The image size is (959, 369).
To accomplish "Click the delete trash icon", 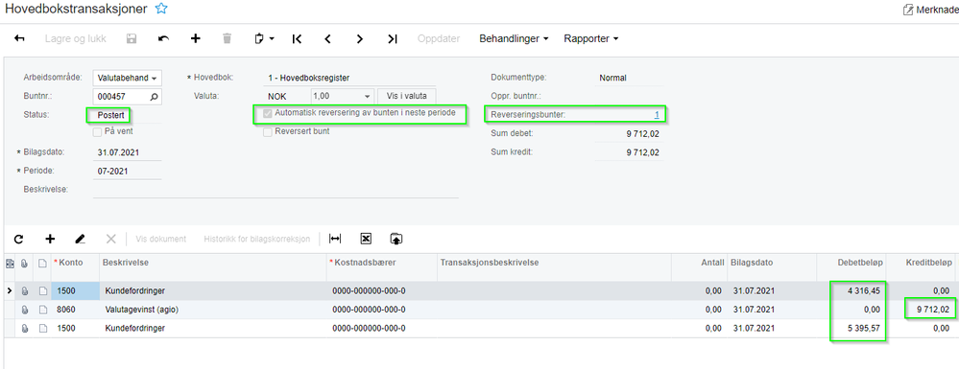I will pyautogui.click(x=227, y=38).
